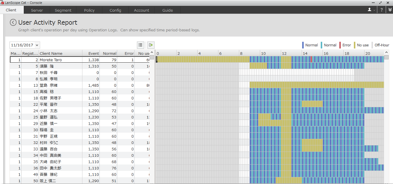The height and width of the screenshot is (184, 393).
Task: Open the 11/16/2017 date dropdown
Action: pos(25,45)
